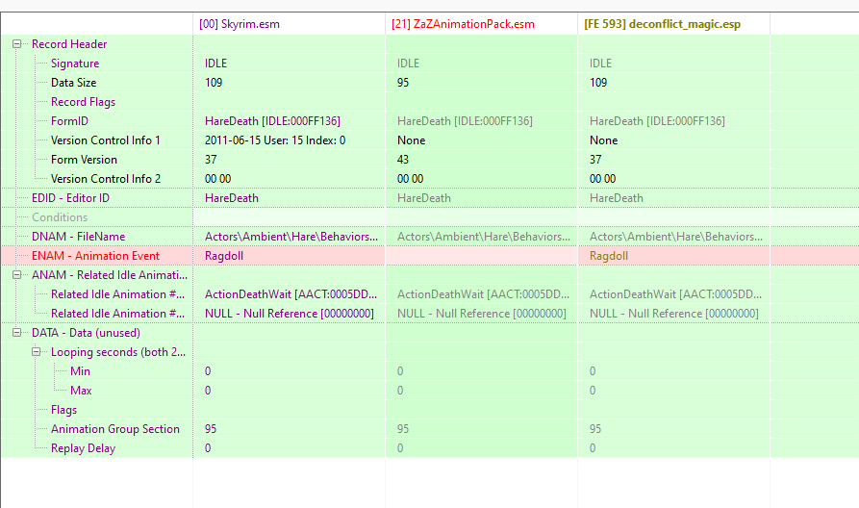Click Skyrim.esm ActionDeathWait cell
Screen dimensions: 859x508
click(x=291, y=293)
